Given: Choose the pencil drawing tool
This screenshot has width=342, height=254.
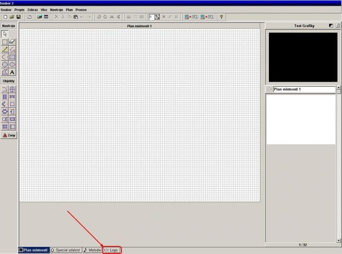Looking at the screenshot, I should pyautogui.click(x=5, y=49).
